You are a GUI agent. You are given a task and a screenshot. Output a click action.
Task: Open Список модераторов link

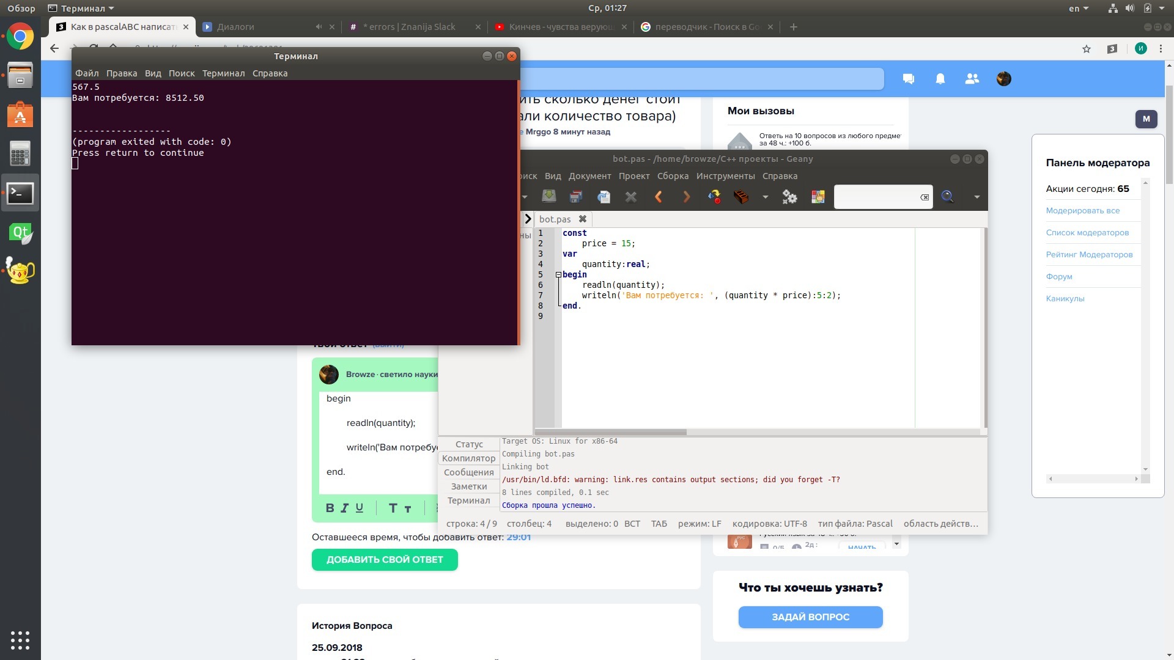click(1087, 233)
